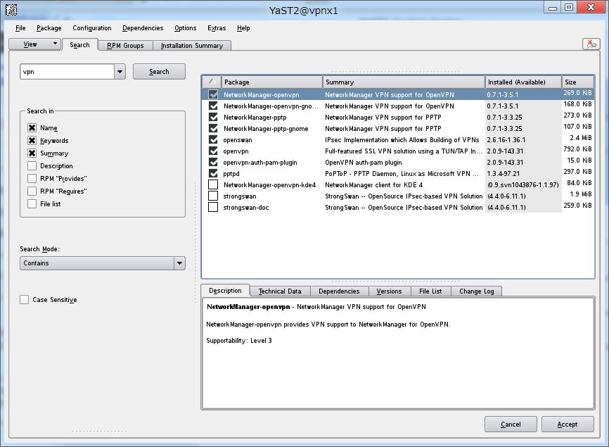
Task: Open the Extras menu
Action: [217, 28]
